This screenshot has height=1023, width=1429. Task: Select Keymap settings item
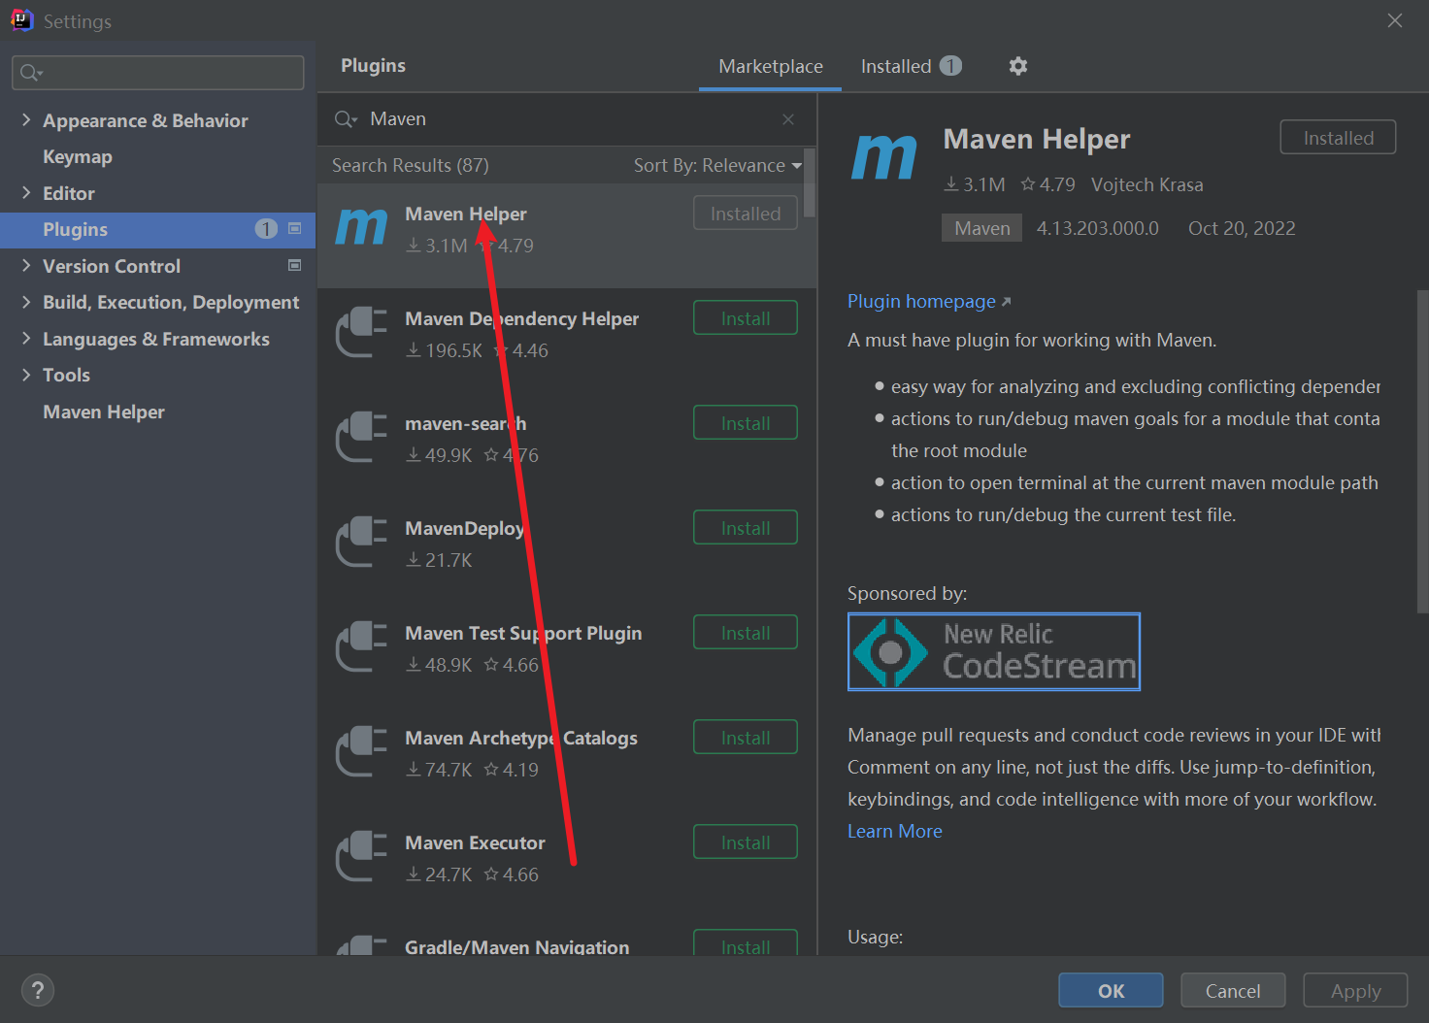coord(78,156)
